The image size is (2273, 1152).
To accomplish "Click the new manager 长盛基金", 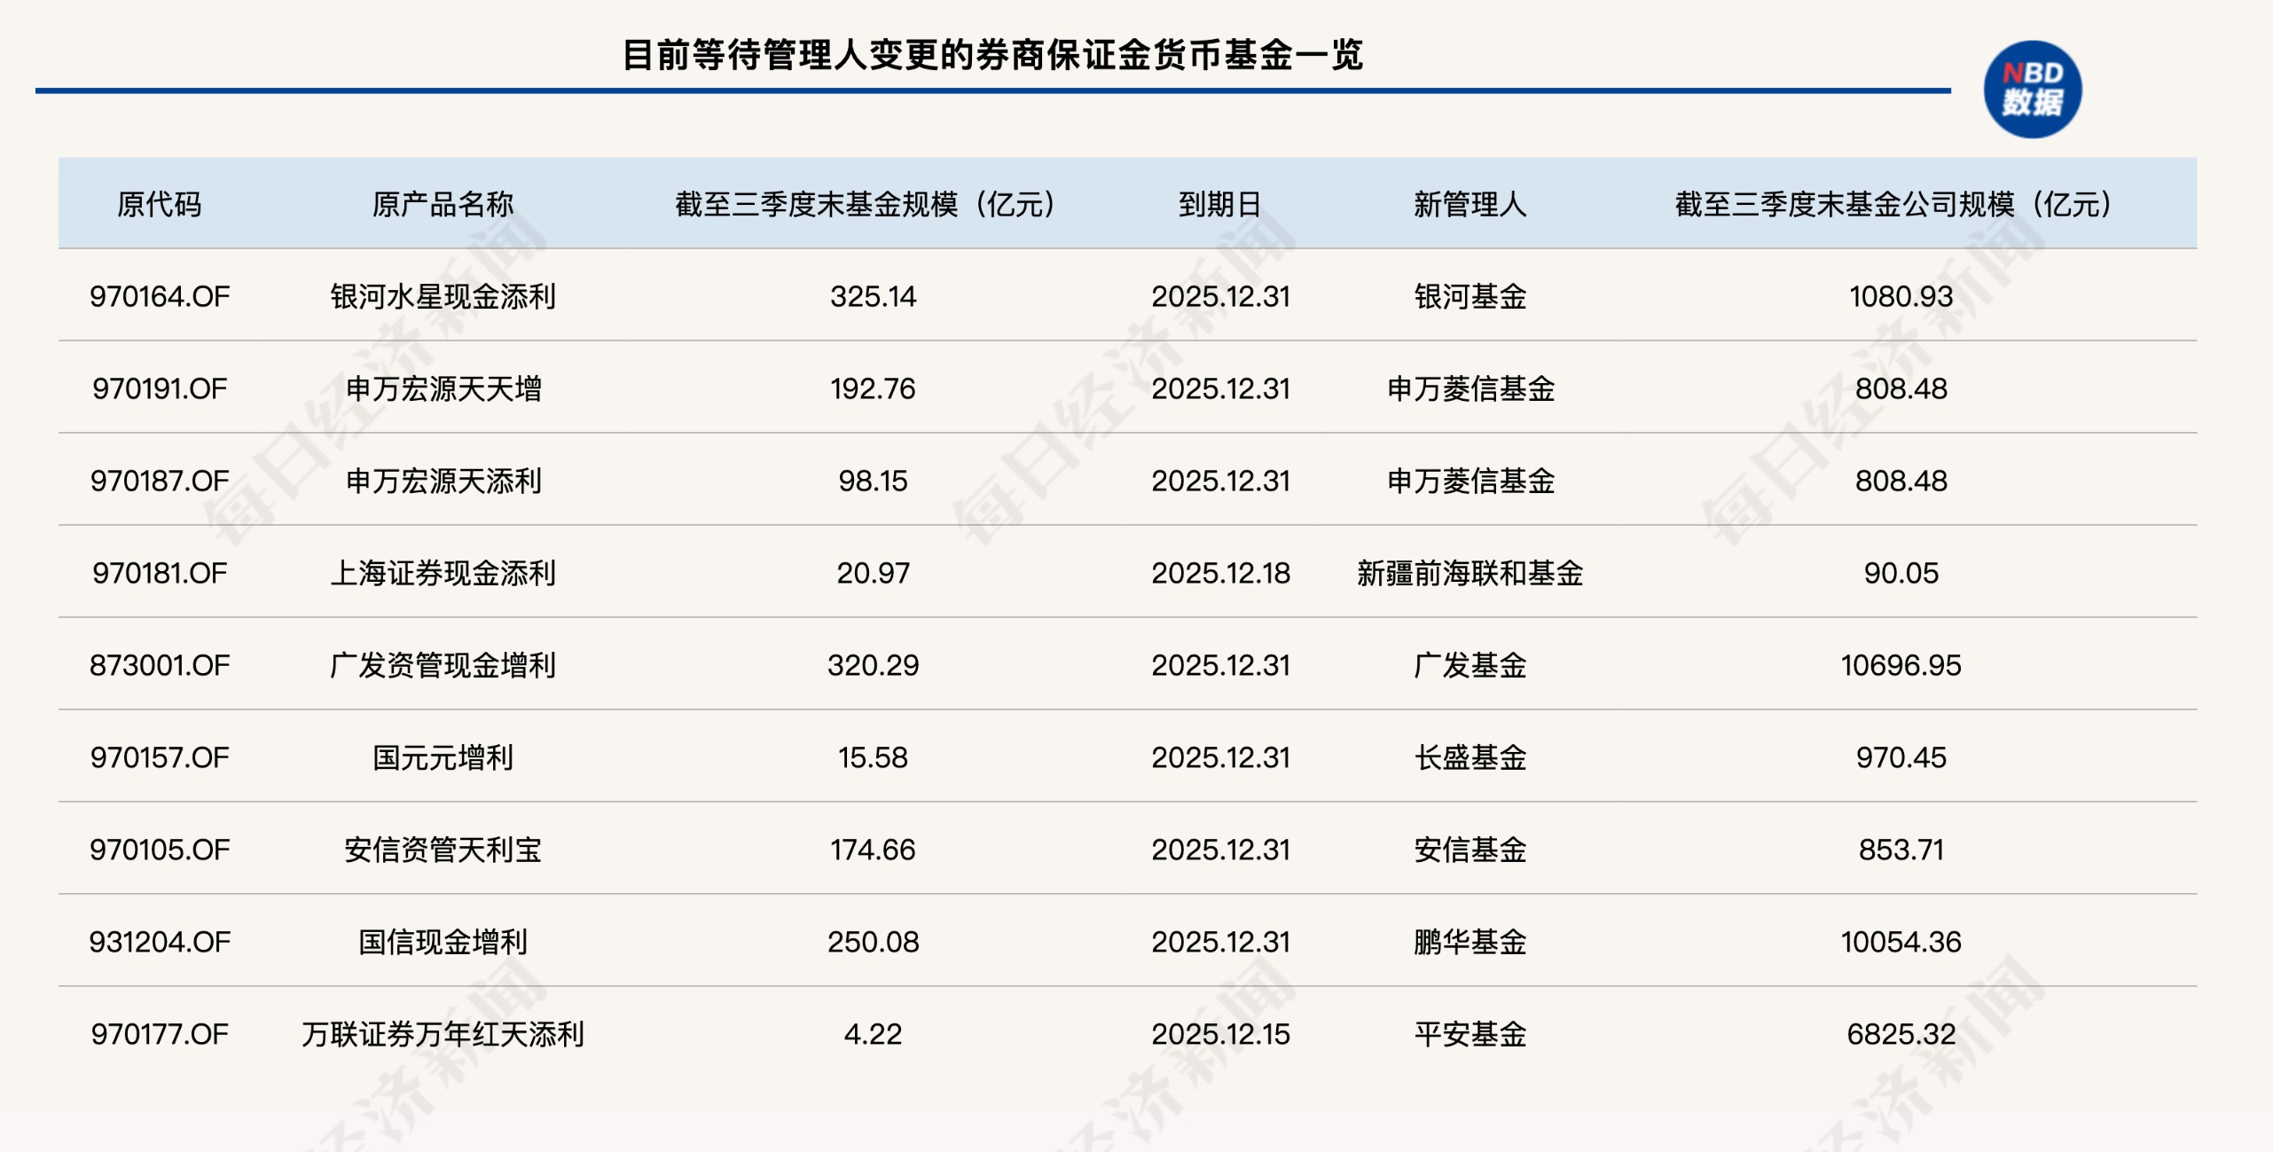I will tap(1471, 758).
